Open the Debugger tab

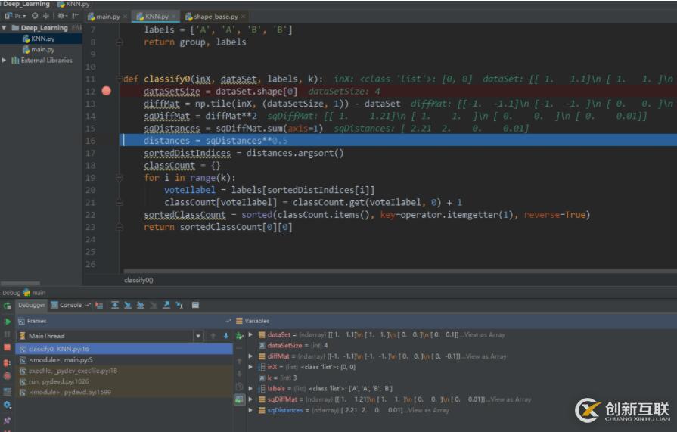coord(32,305)
